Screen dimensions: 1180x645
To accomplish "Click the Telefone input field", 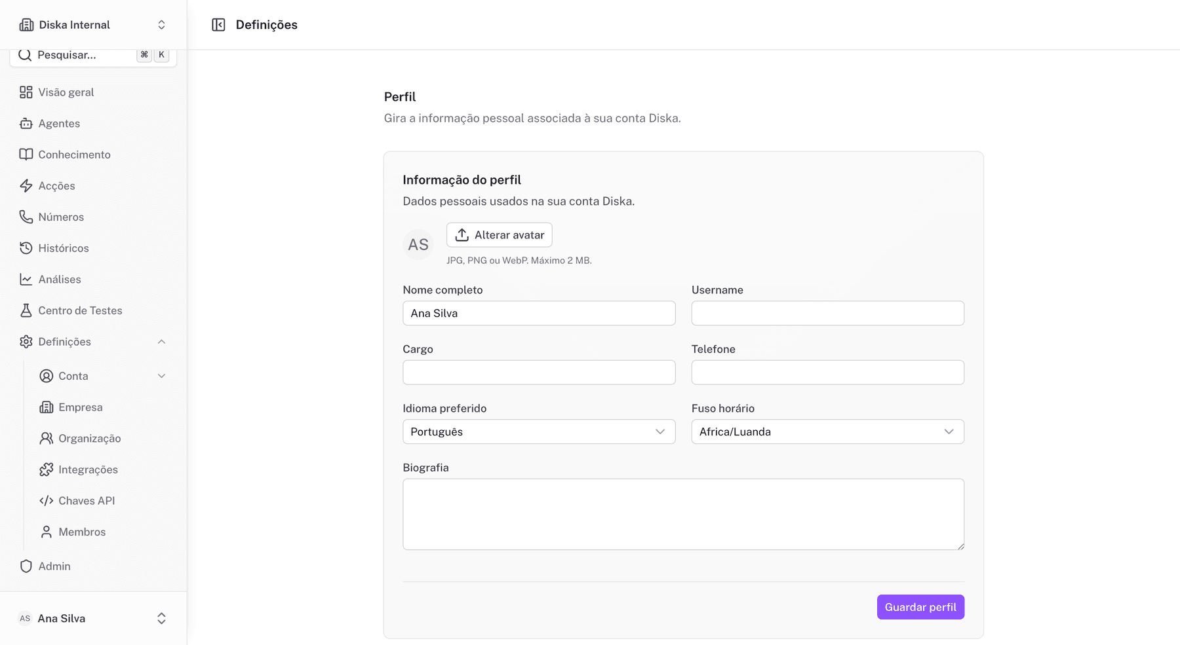I will pyautogui.click(x=828, y=373).
